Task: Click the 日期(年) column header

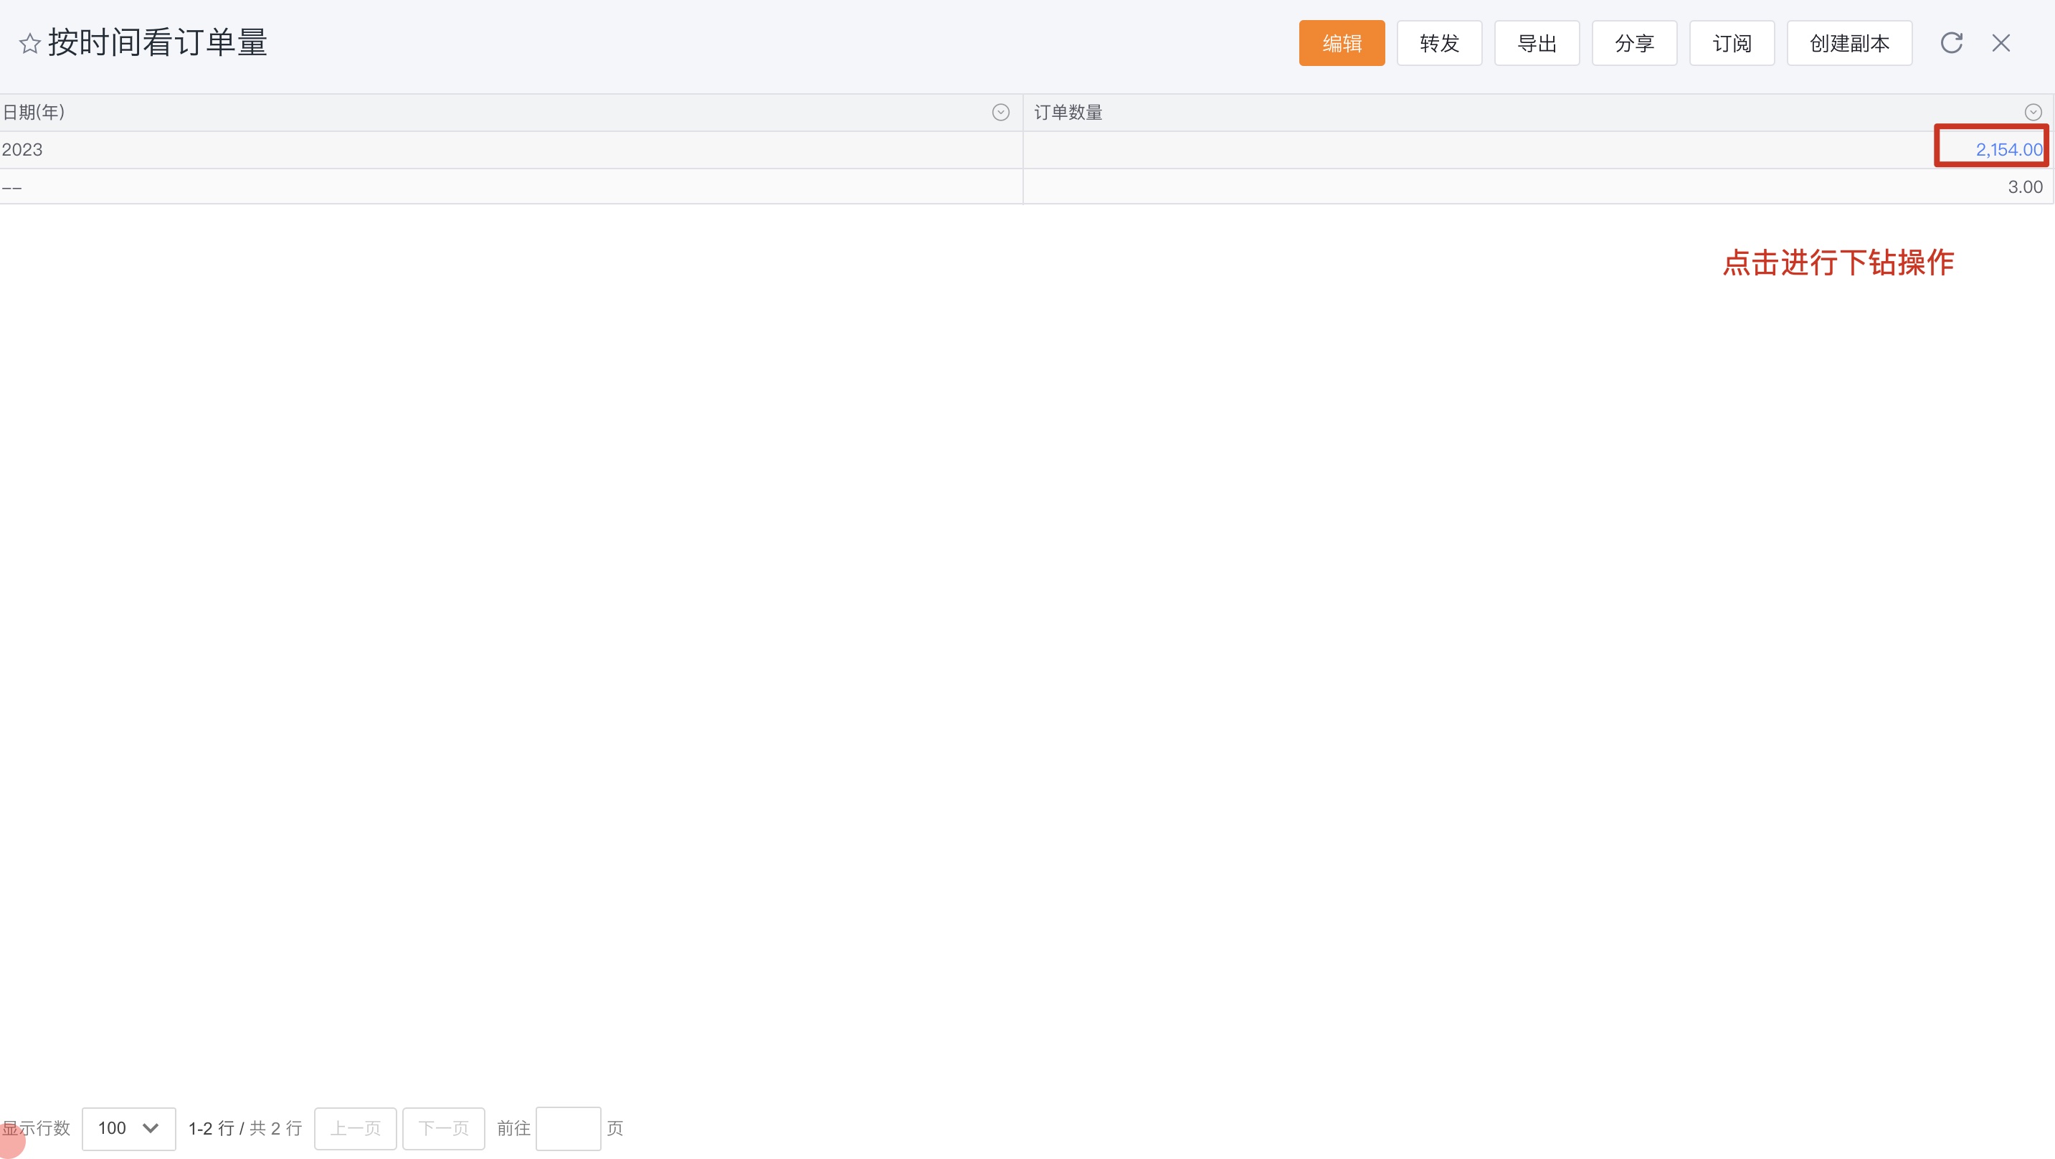Action: click(511, 113)
